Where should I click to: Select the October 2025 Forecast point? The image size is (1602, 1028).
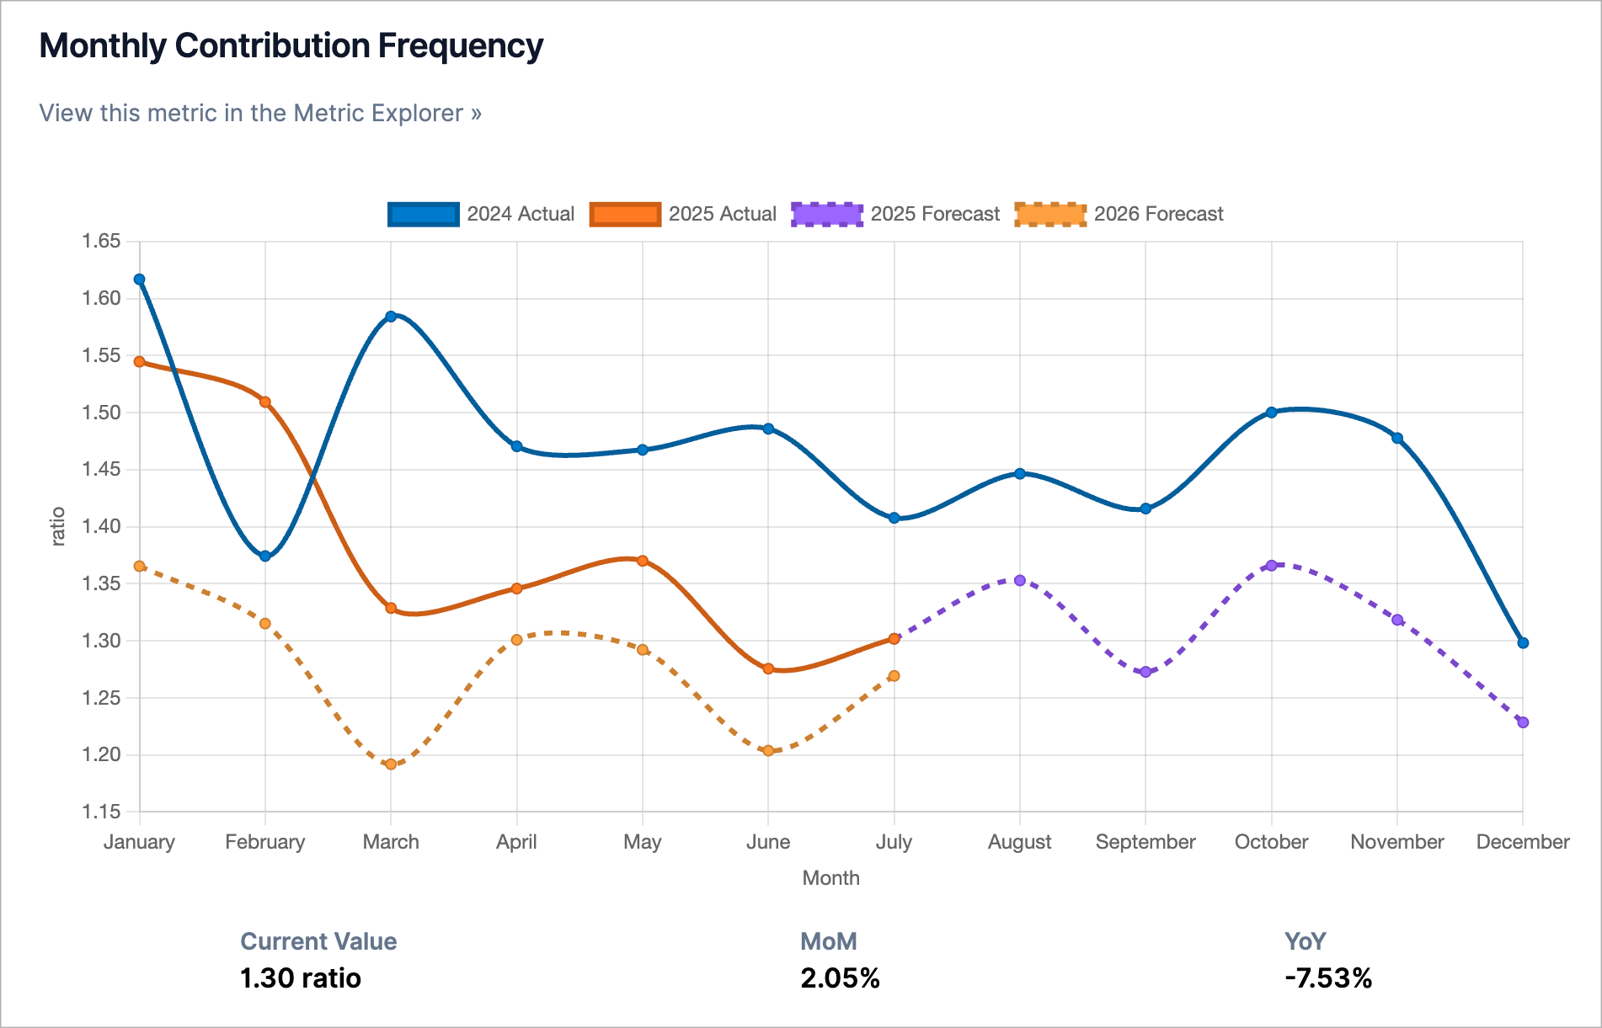(1272, 566)
